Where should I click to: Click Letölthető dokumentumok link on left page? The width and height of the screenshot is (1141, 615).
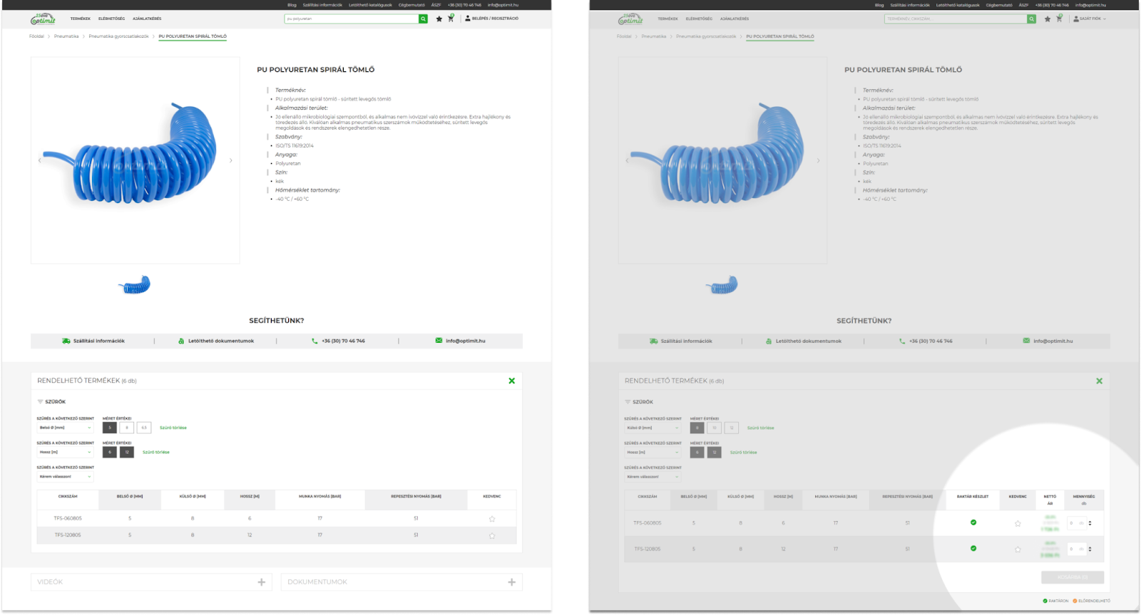[x=216, y=341]
